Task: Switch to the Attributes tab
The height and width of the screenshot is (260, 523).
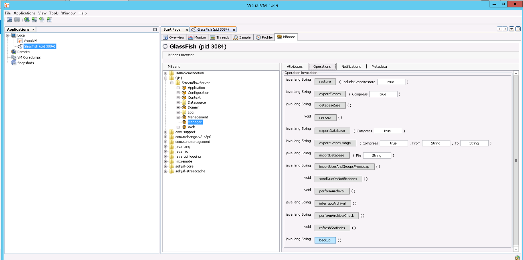Action: (295, 67)
